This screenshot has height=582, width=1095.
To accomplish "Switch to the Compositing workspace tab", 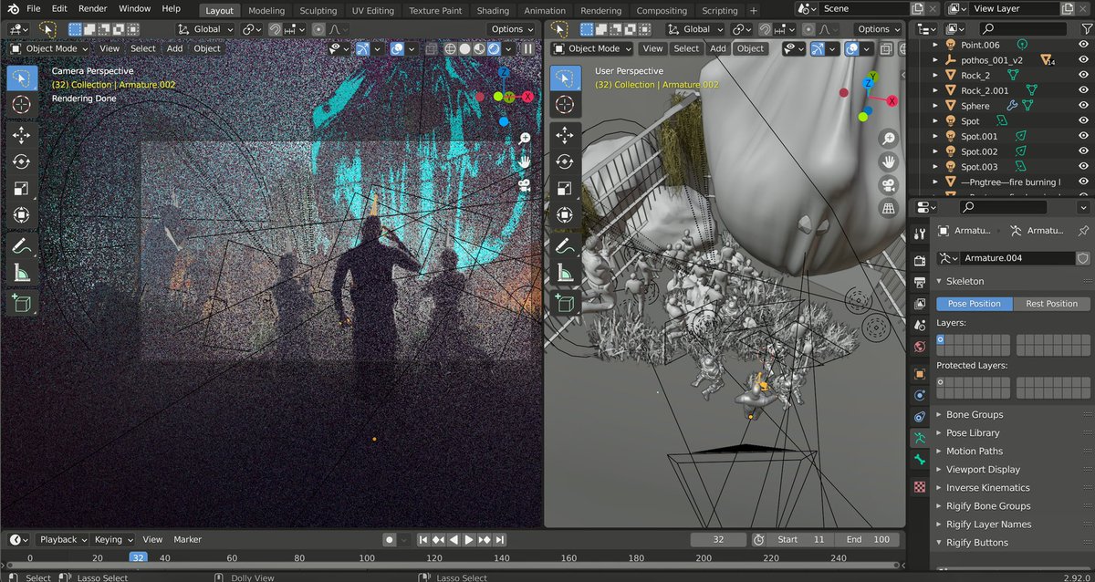I will 662,11.
